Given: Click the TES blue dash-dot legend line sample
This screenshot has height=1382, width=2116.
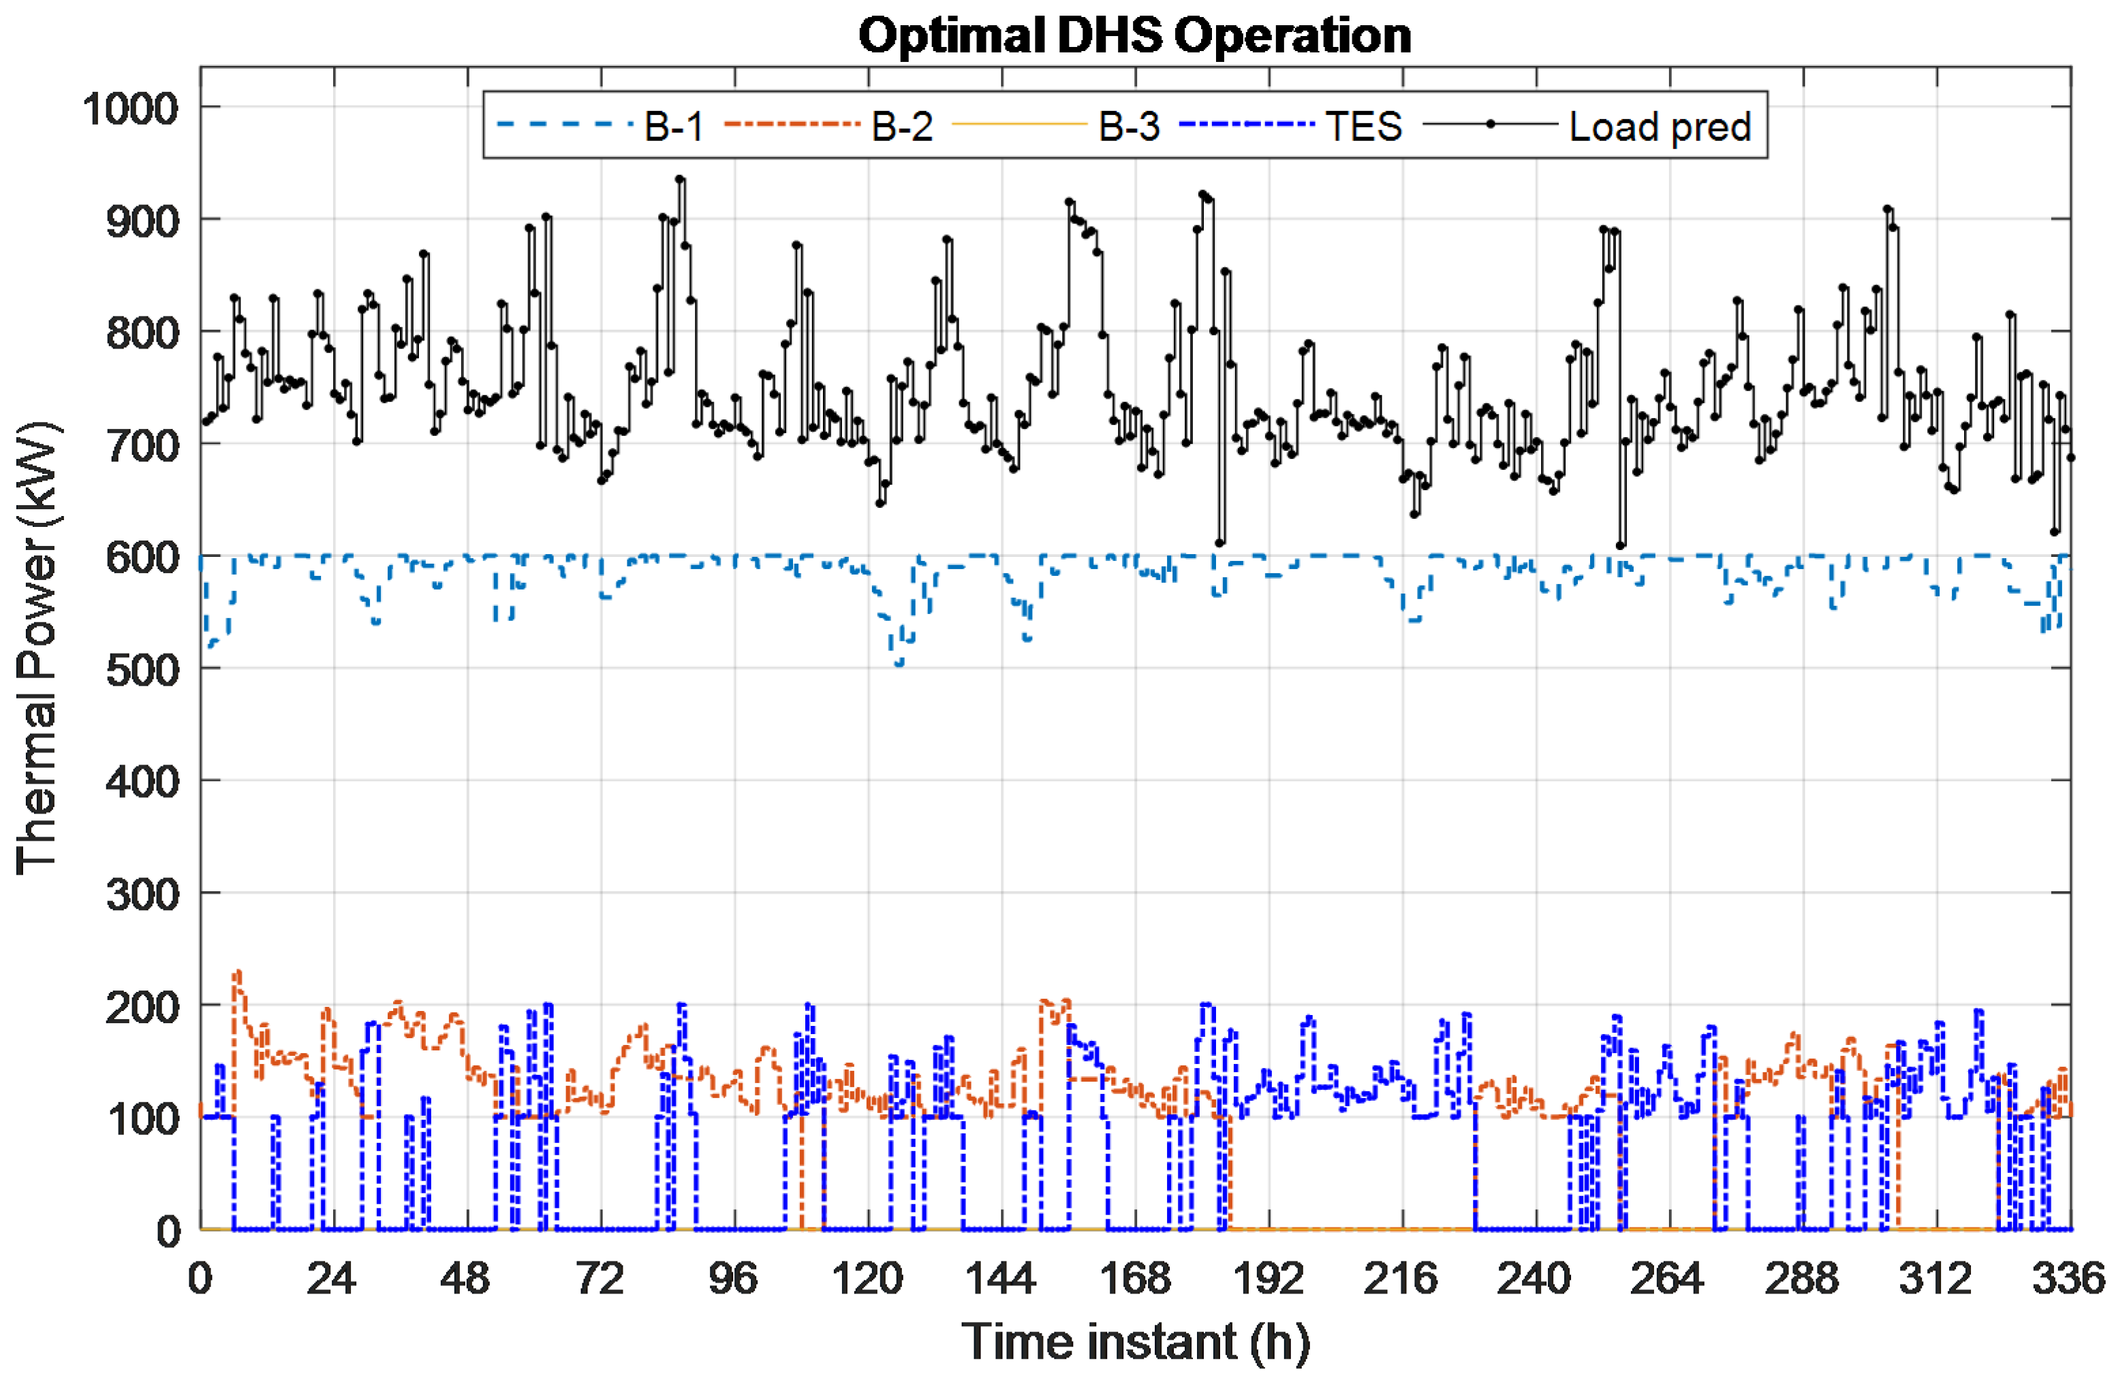Looking at the screenshot, I should (1247, 125).
